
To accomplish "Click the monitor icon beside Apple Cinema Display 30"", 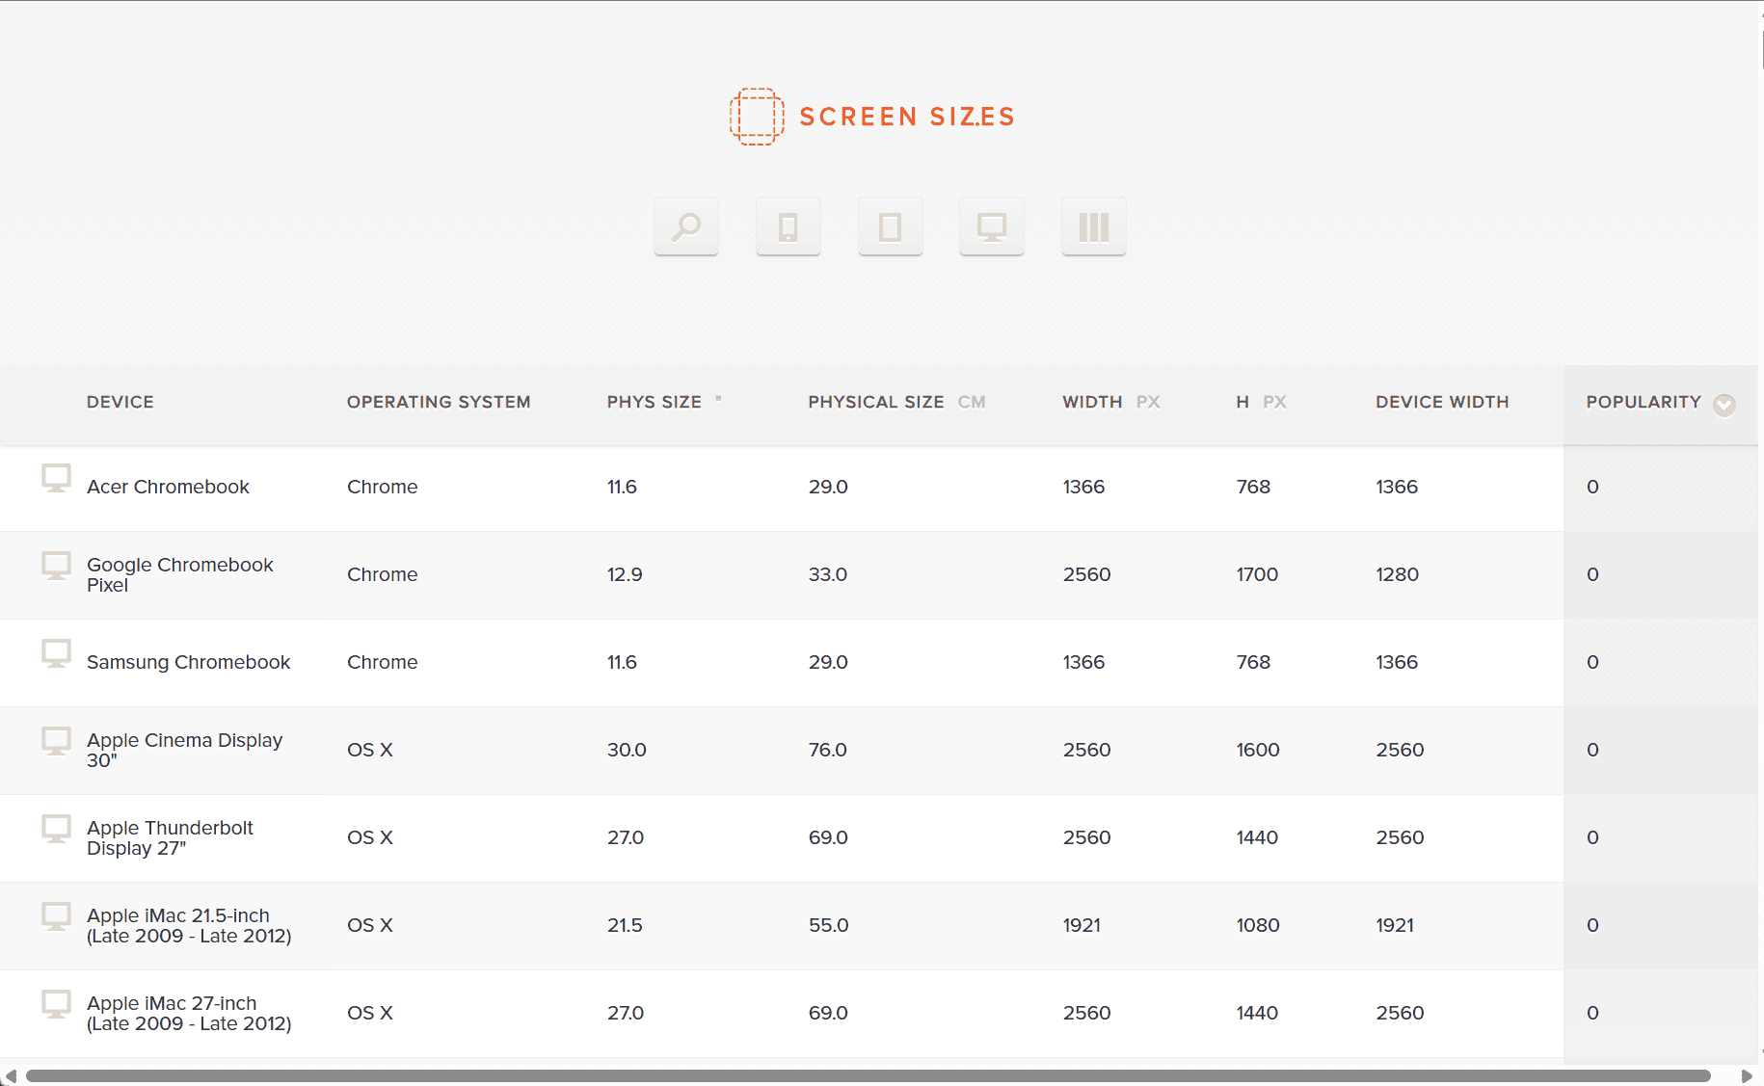I will [57, 742].
